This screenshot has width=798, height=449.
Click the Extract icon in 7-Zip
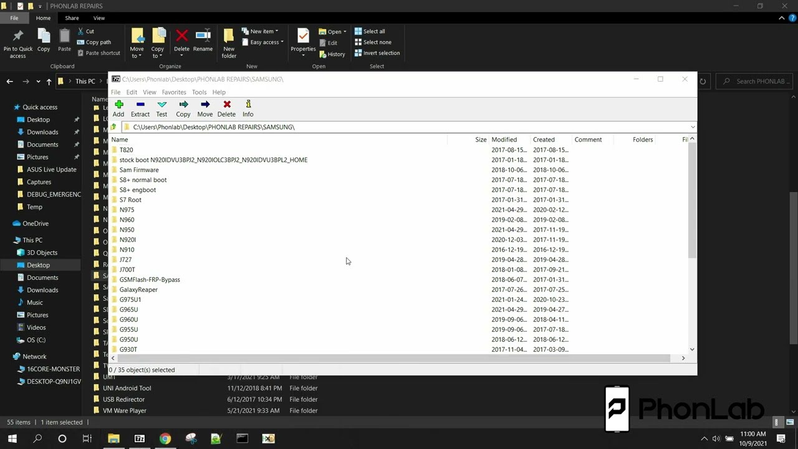point(140,109)
